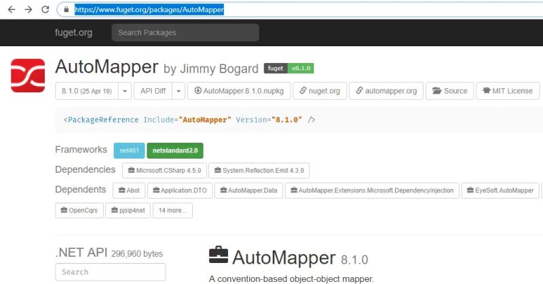Go forward with browser forward arrow

tap(29, 9)
